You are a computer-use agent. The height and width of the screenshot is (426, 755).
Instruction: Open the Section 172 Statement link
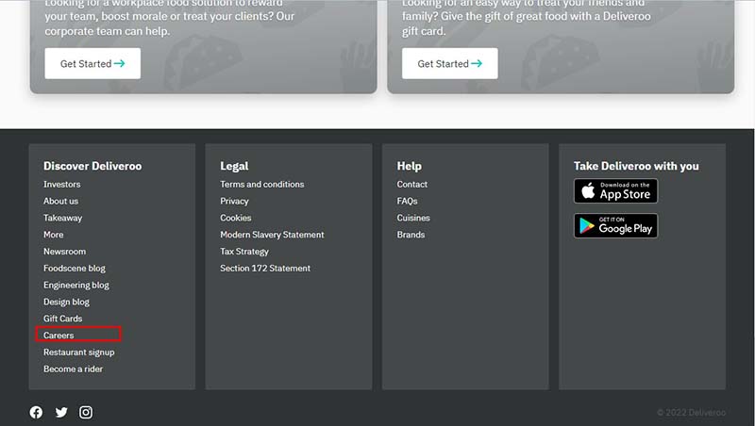[265, 269]
